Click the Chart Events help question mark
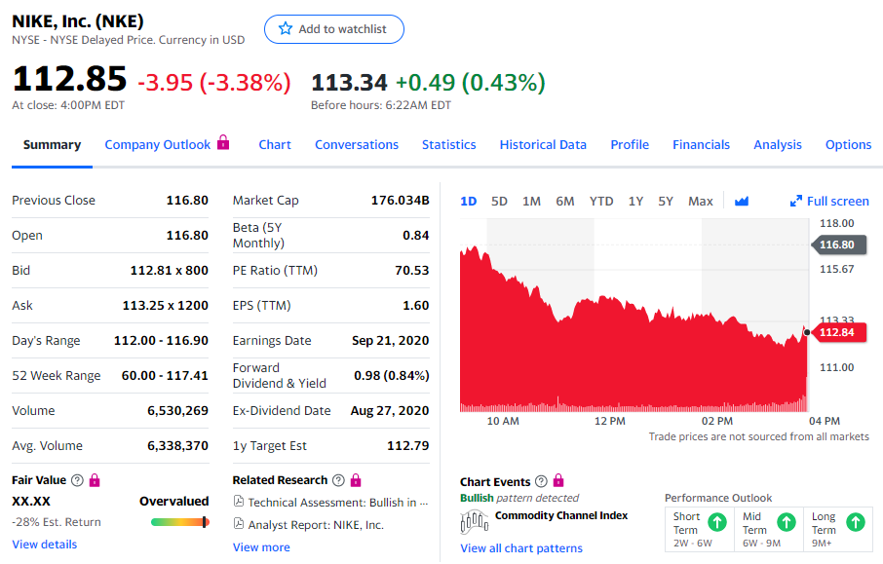Image resolution: width=883 pixels, height=564 pixels. tap(541, 481)
